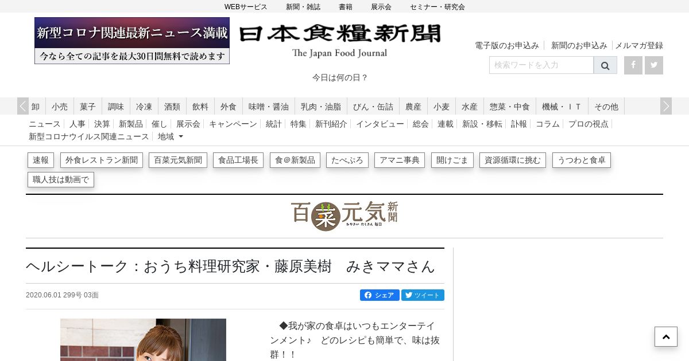689x361 pixels.
Task: Open キャンペーン in sub navigation
Action: point(233,124)
